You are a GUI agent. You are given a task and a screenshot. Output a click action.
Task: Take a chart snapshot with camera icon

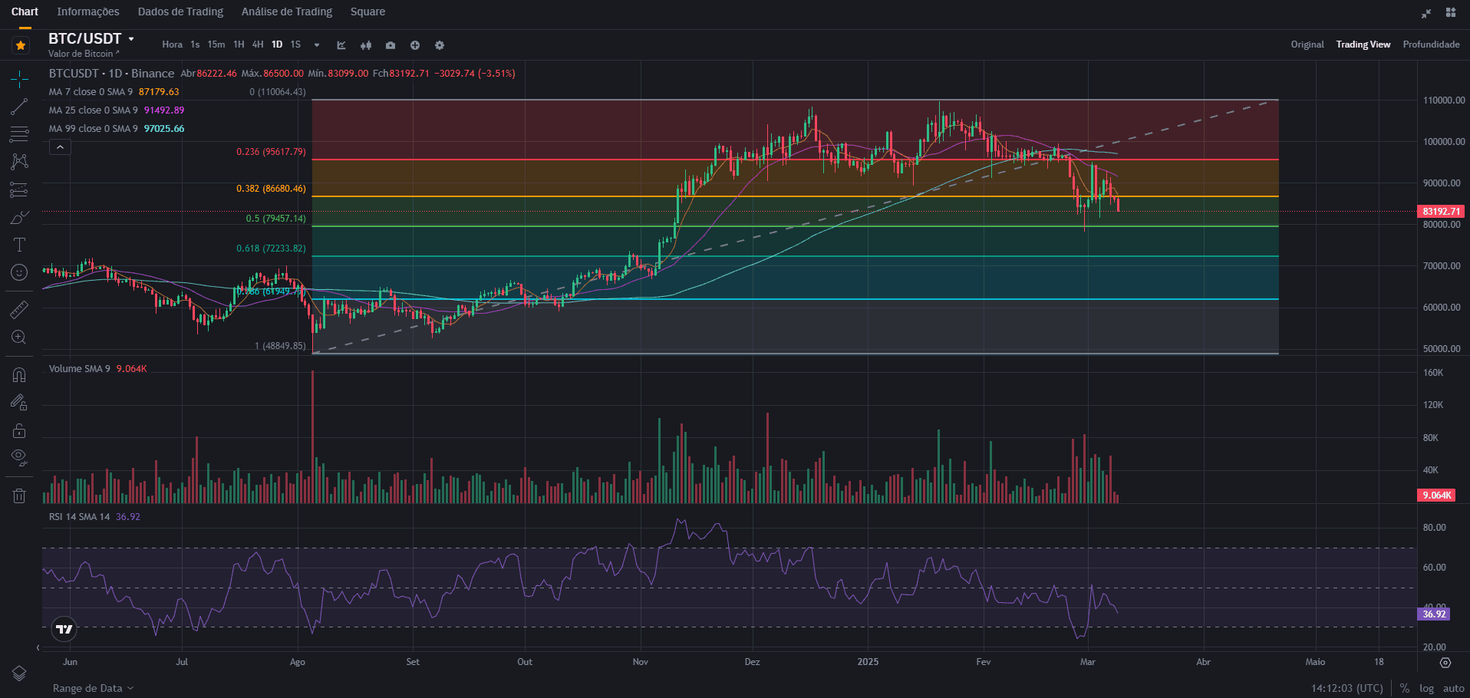coord(391,45)
